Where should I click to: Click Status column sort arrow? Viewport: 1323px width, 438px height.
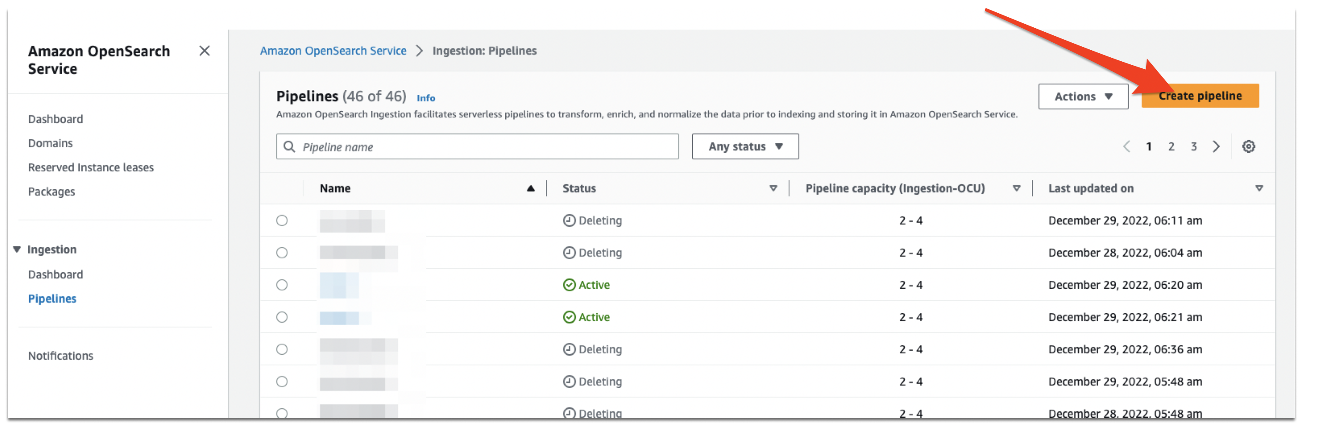coord(773,188)
